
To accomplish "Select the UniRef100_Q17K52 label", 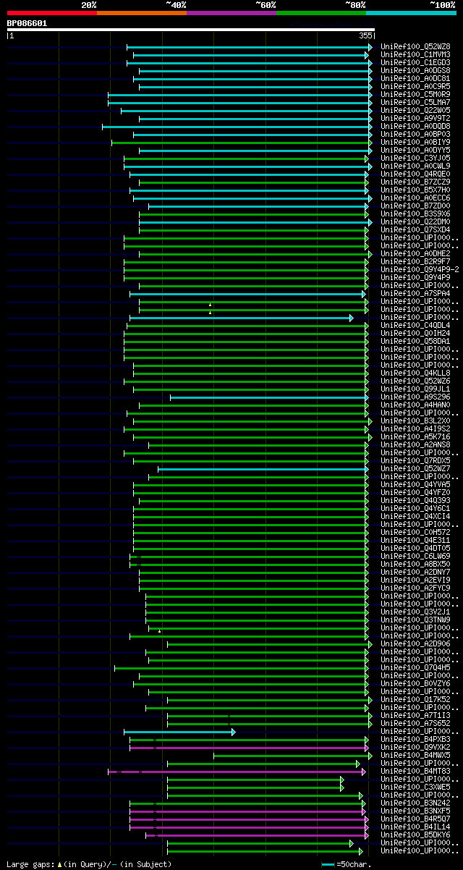I will coord(415,699).
